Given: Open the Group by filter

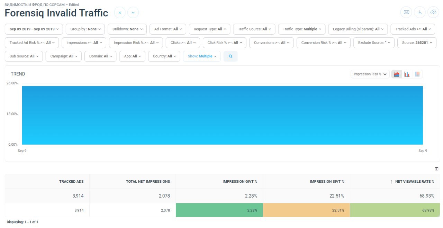Looking at the screenshot, I should point(85,29).
